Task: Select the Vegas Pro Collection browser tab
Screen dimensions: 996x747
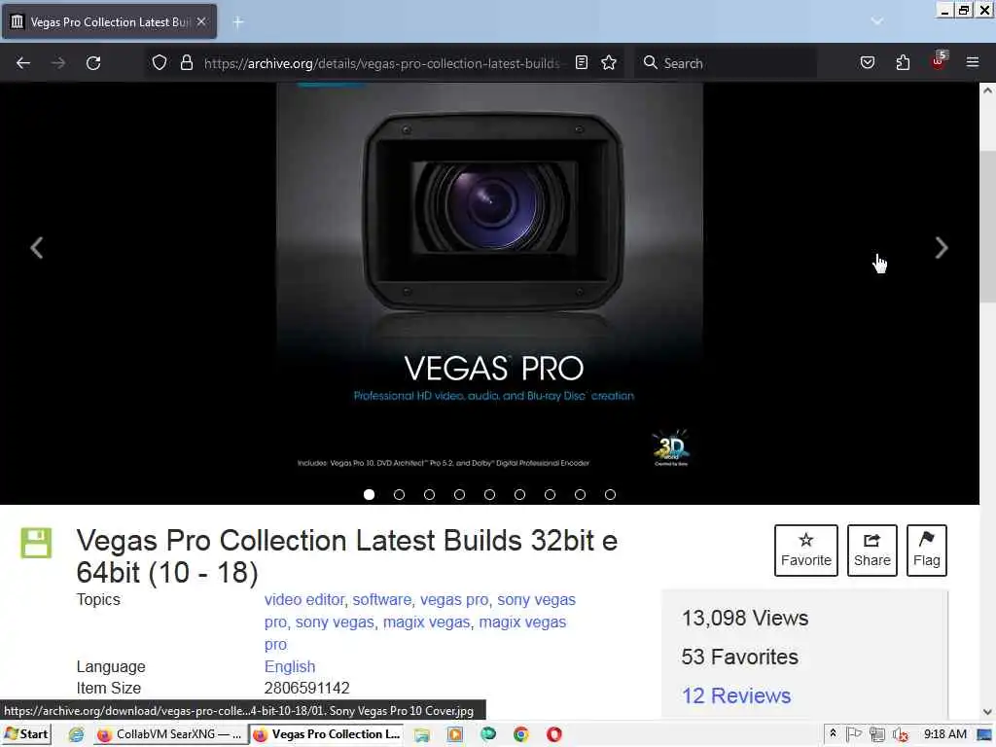Action: (x=109, y=21)
